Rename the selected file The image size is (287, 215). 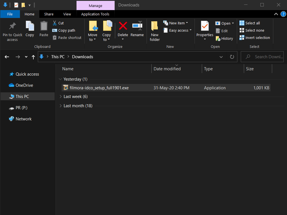pos(137,29)
